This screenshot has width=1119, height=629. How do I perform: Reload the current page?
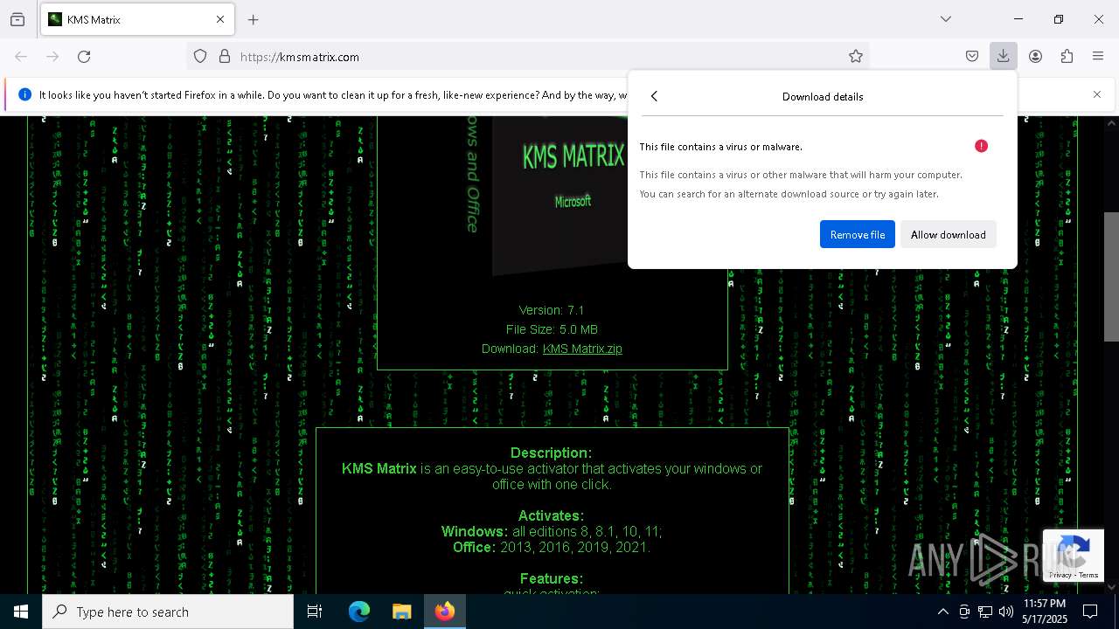tap(84, 57)
